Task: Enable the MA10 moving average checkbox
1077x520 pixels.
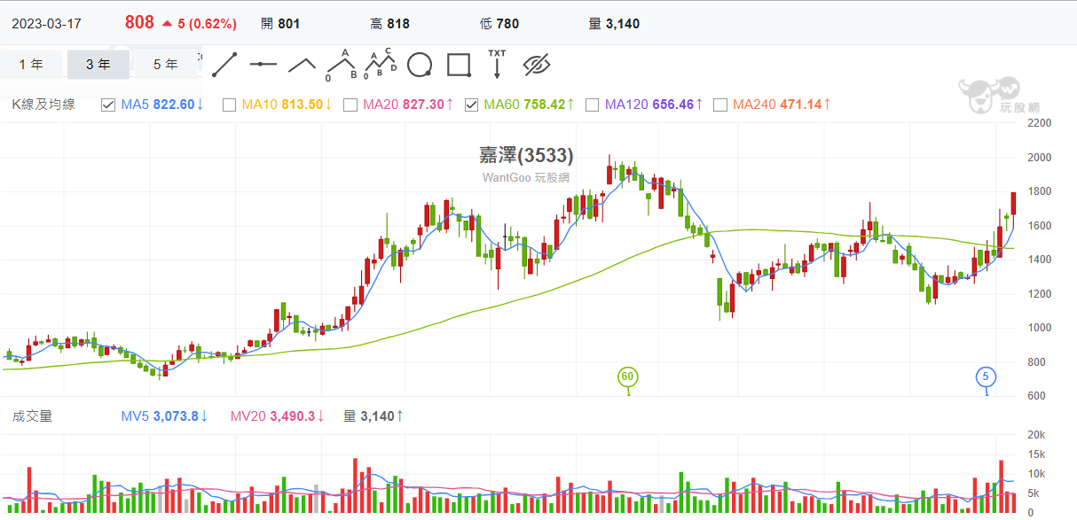Action: pyautogui.click(x=229, y=105)
